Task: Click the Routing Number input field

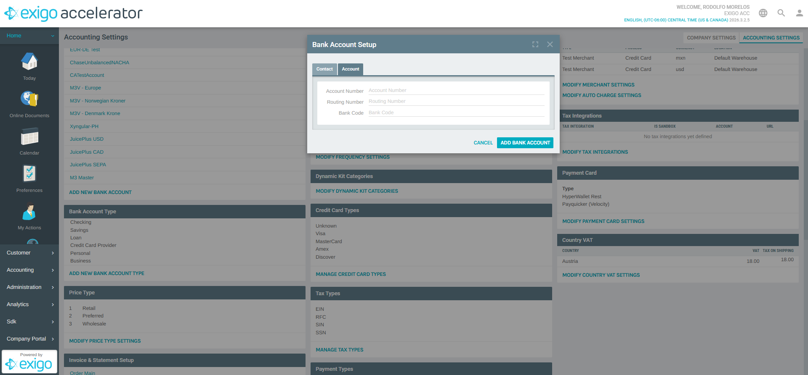Action: pyautogui.click(x=456, y=102)
